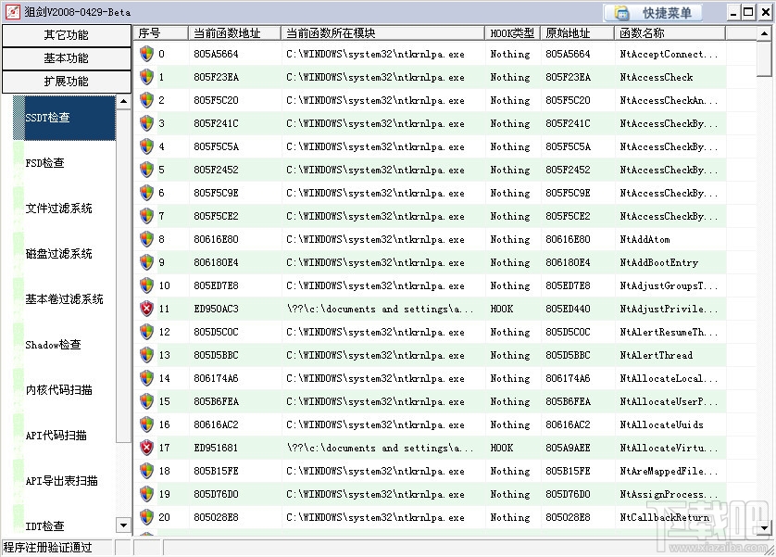The height and width of the screenshot is (557, 776).
Task: Click the shield icon of row 5
Action: pos(146,170)
